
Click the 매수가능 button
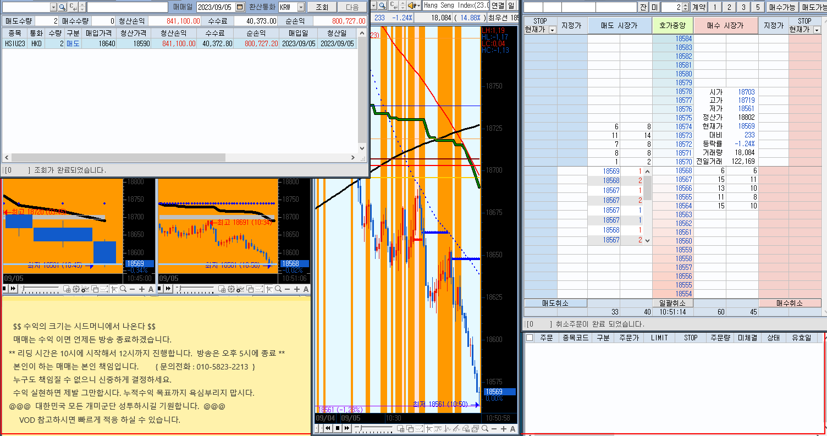click(782, 7)
